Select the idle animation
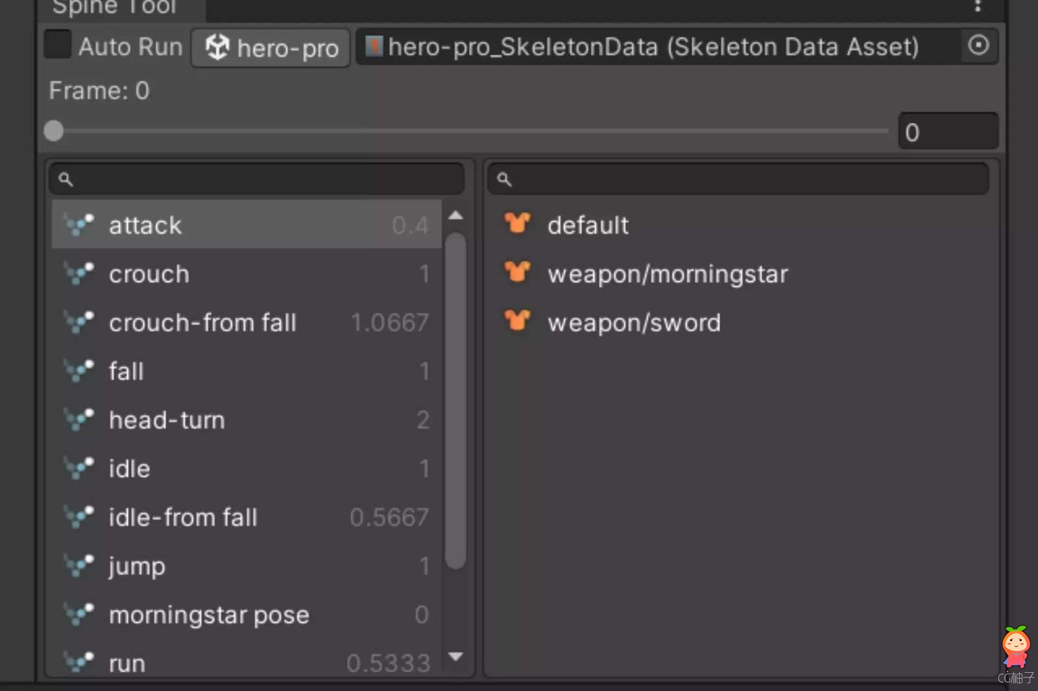1038x691 pixels. [247, 468]
